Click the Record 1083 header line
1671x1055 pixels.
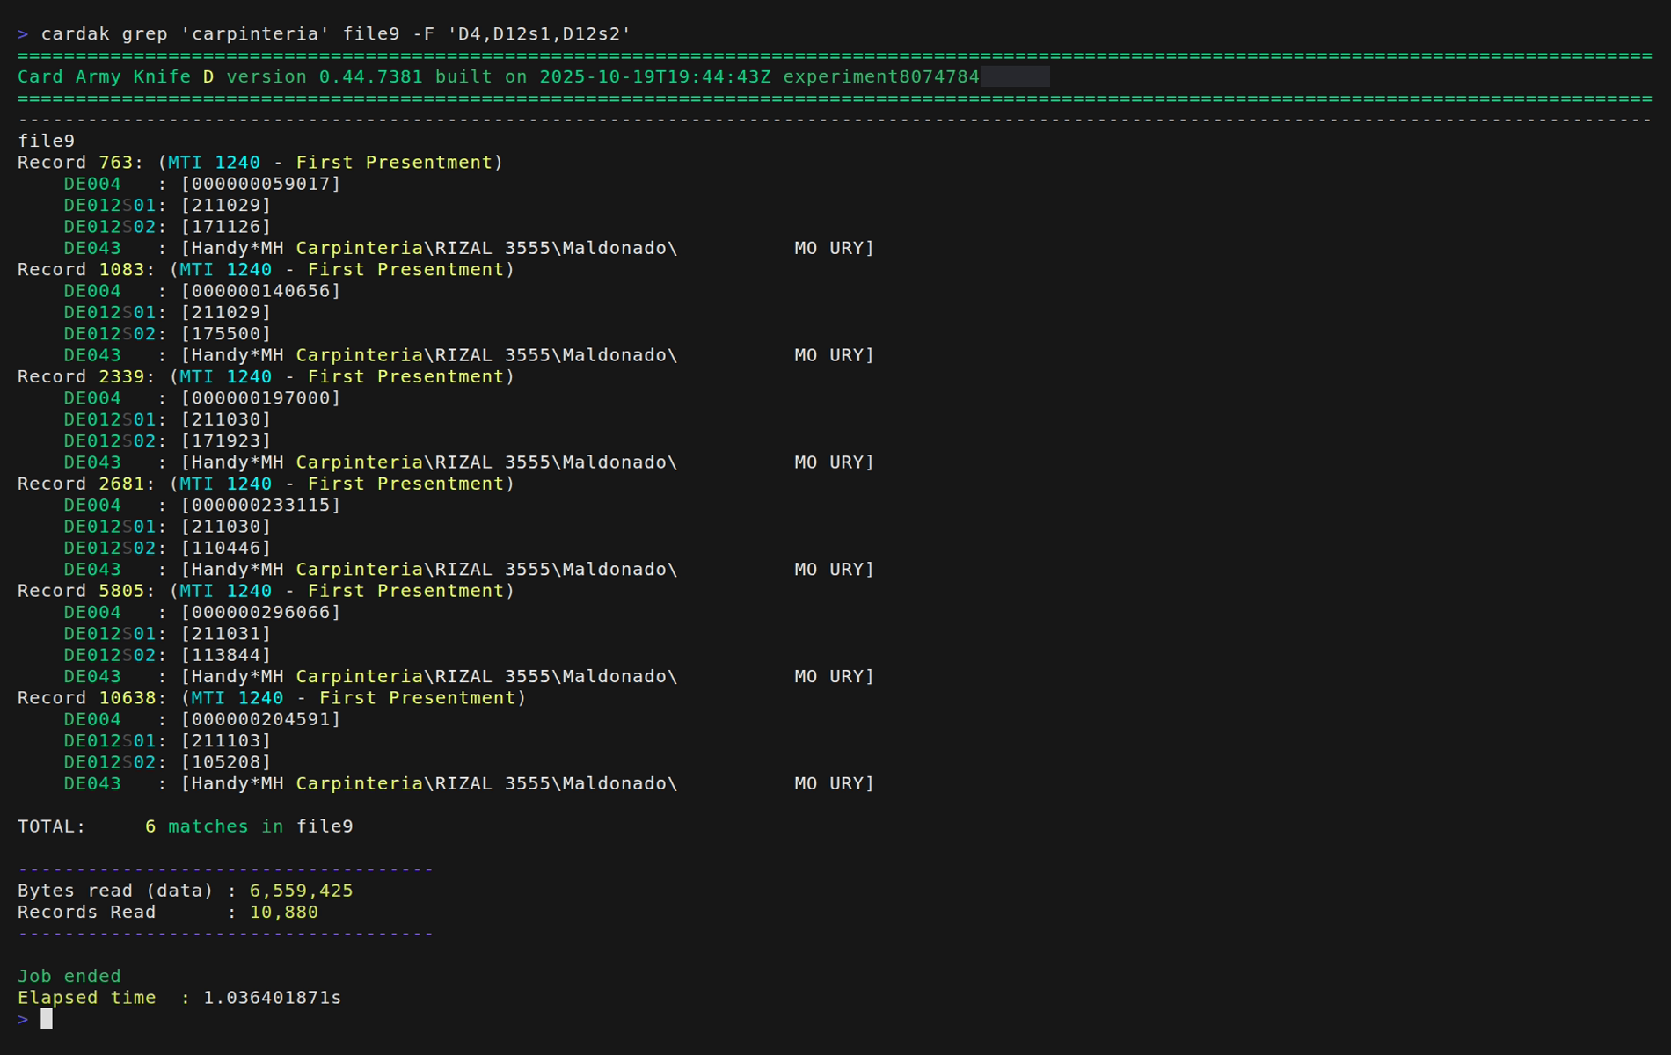tap(266, 270)
